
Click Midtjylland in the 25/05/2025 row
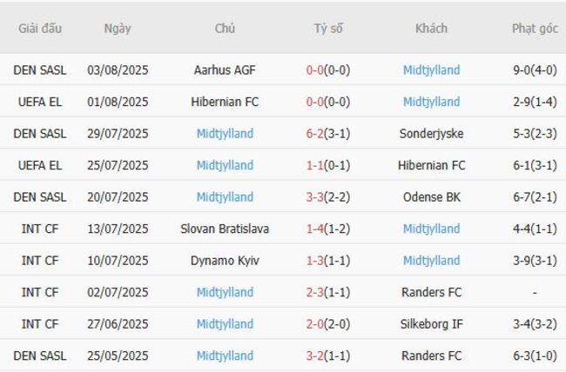tap(225, 355)
